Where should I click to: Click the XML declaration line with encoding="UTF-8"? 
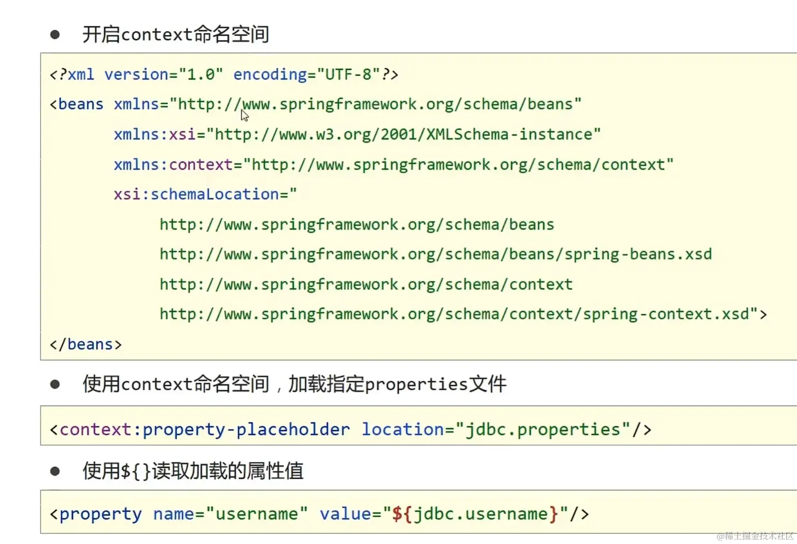224,74
